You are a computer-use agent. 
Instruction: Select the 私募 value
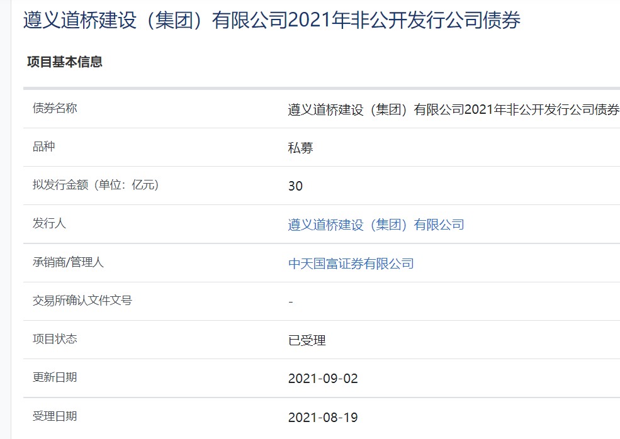[x=300, y=148]
